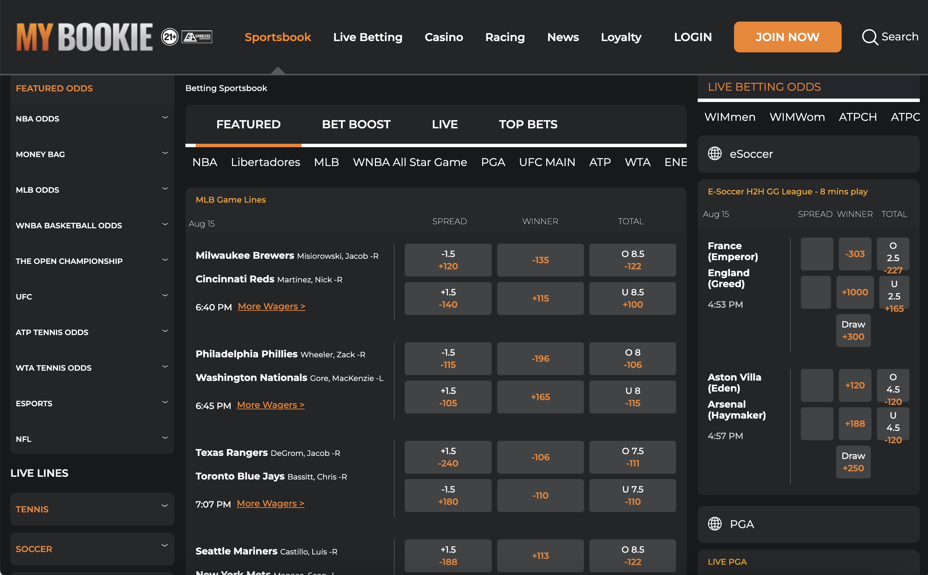Expand the ESPORTS section
Screen dimensions: 928x575
pos(92,404)
